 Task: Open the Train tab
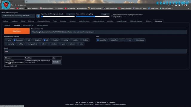tap(55, 21)
